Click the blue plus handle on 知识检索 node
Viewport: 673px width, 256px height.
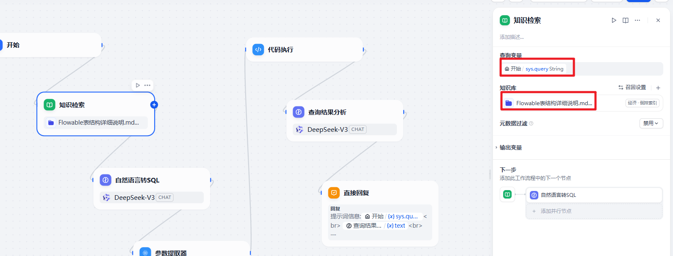pos(154,105)
